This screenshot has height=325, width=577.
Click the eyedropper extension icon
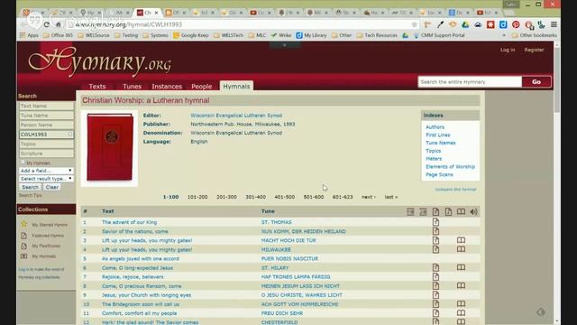440,24
